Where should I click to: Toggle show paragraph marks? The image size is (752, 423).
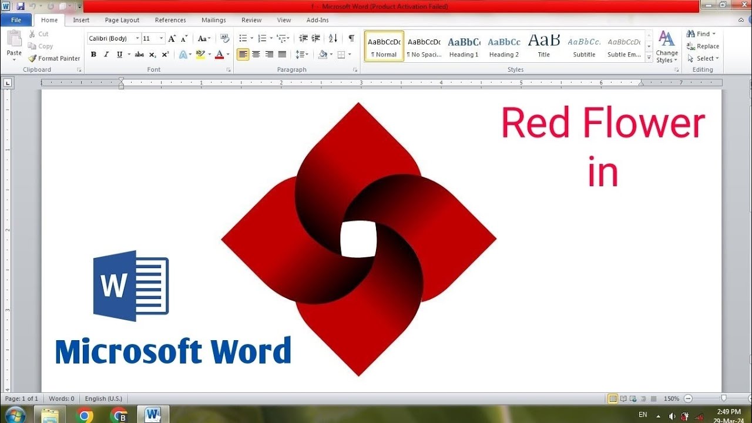[x=351, y=39]
